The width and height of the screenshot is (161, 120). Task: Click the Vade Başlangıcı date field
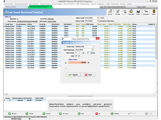click(83, 50)
